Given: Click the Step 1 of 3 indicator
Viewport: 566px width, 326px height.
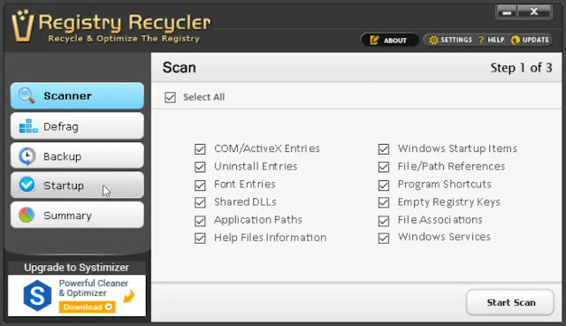Looking at the screenshot, I should 521,68.
